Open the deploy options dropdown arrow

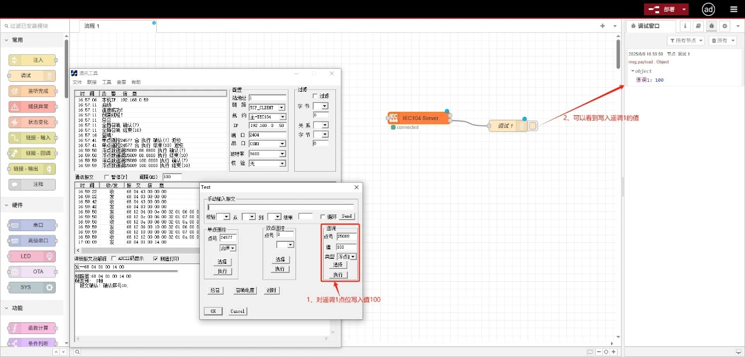pos(684,9)
